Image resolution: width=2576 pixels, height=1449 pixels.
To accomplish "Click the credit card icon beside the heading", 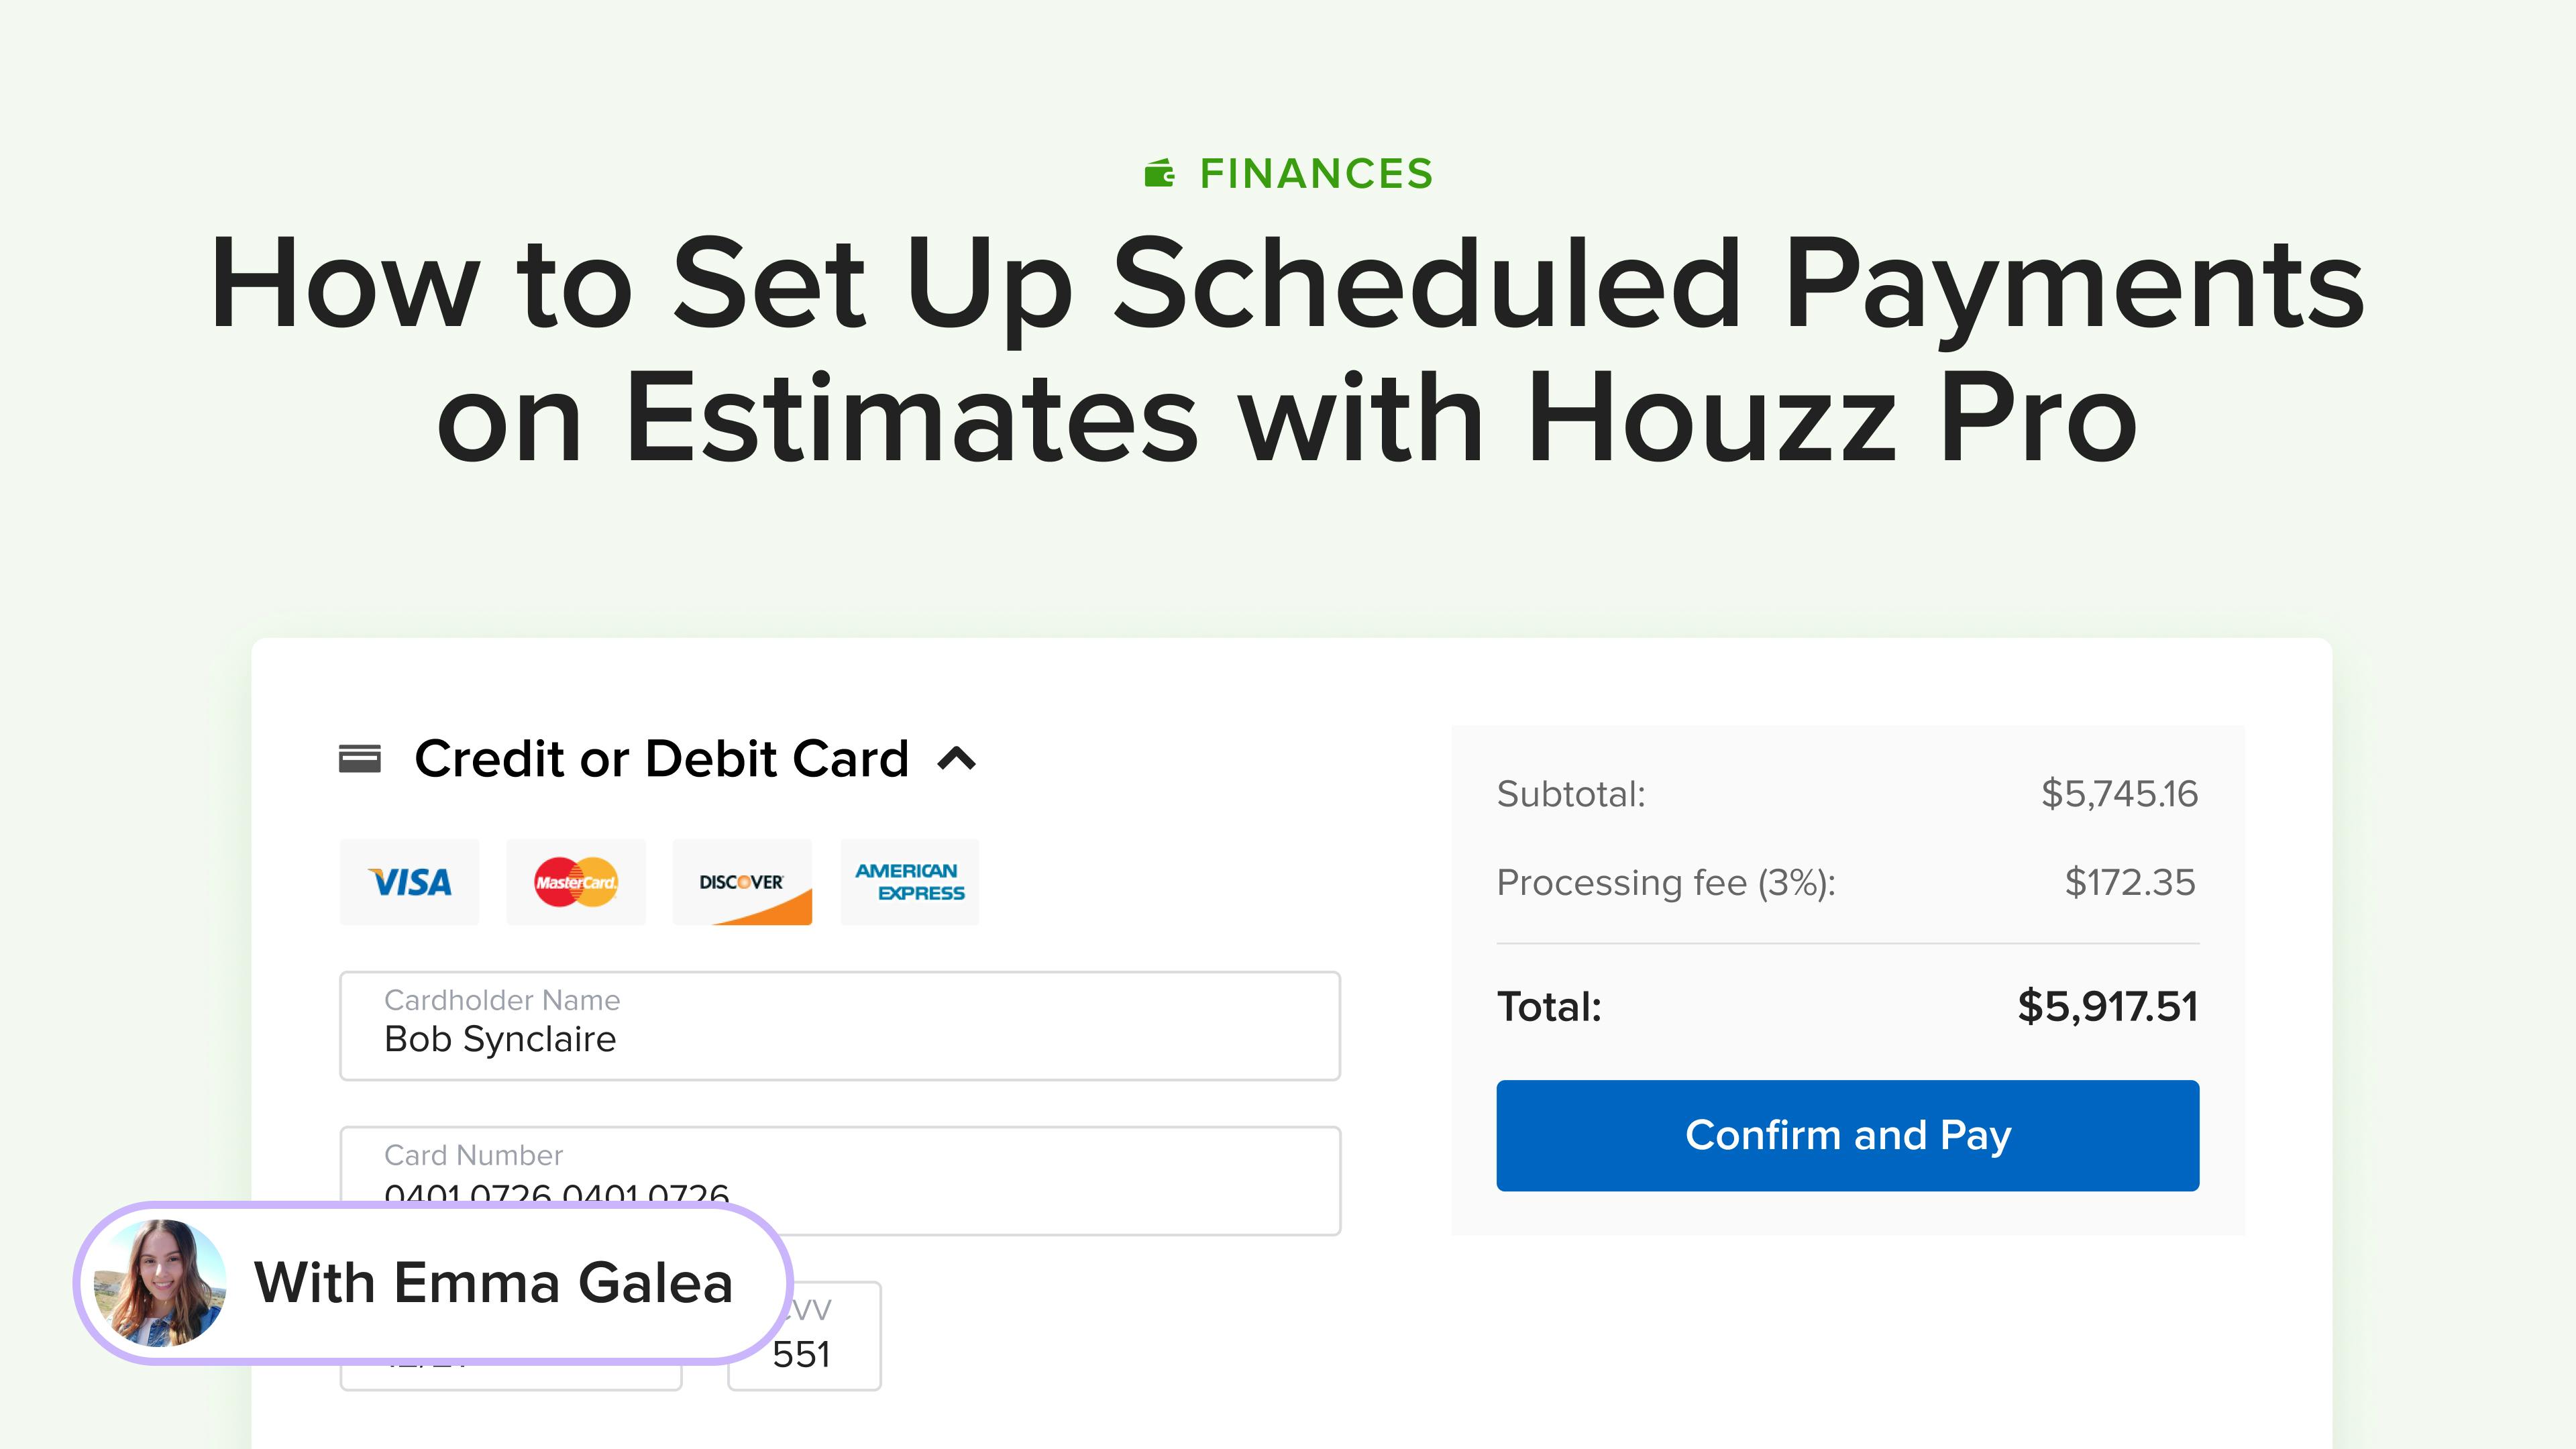I will [x=360, y=759].
